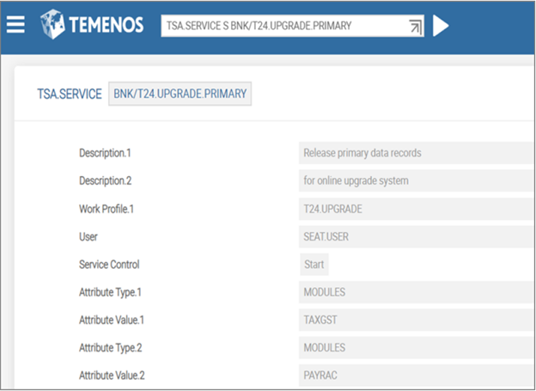Click the Temenos globe logo

(x=54, y=24)
